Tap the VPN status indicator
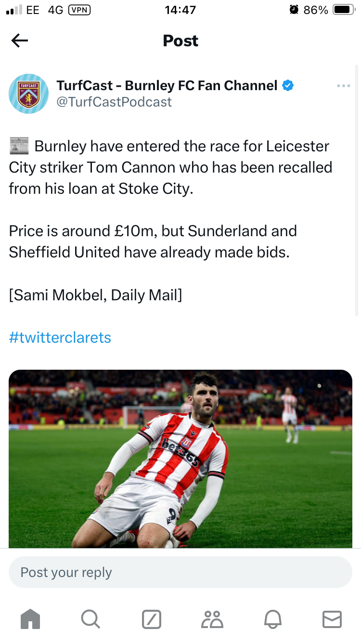 (x=80, y=10)
